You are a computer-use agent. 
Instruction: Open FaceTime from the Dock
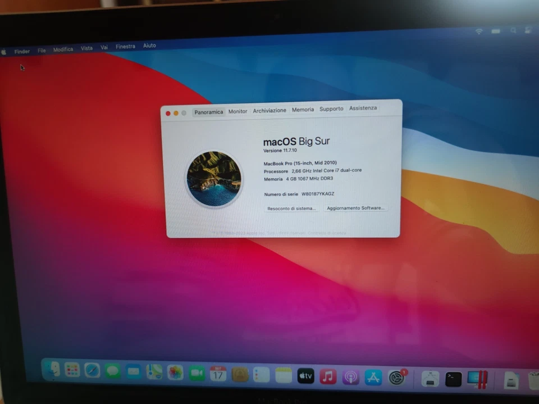click(196, 374)
